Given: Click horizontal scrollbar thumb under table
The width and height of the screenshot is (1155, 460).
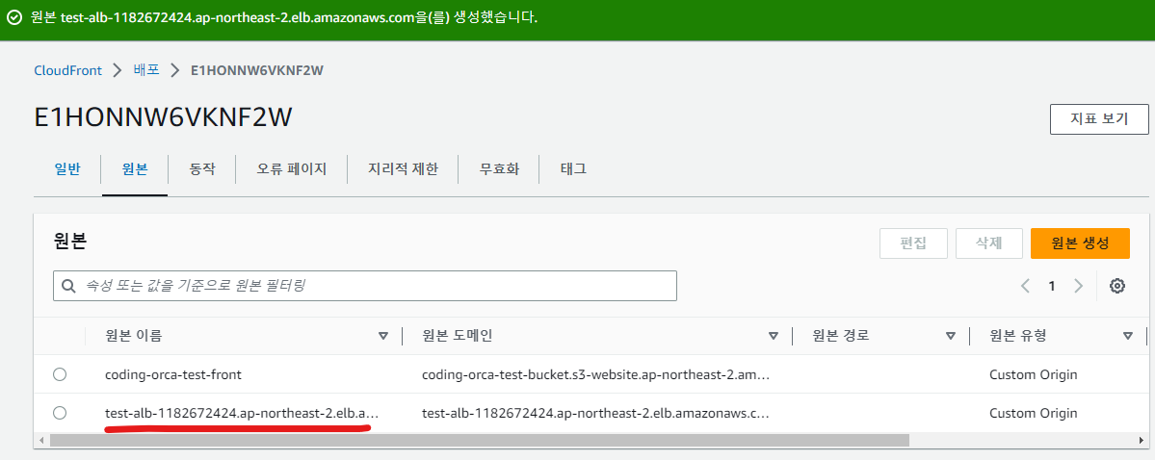Looking at the screenshot, I should point(481,440).
